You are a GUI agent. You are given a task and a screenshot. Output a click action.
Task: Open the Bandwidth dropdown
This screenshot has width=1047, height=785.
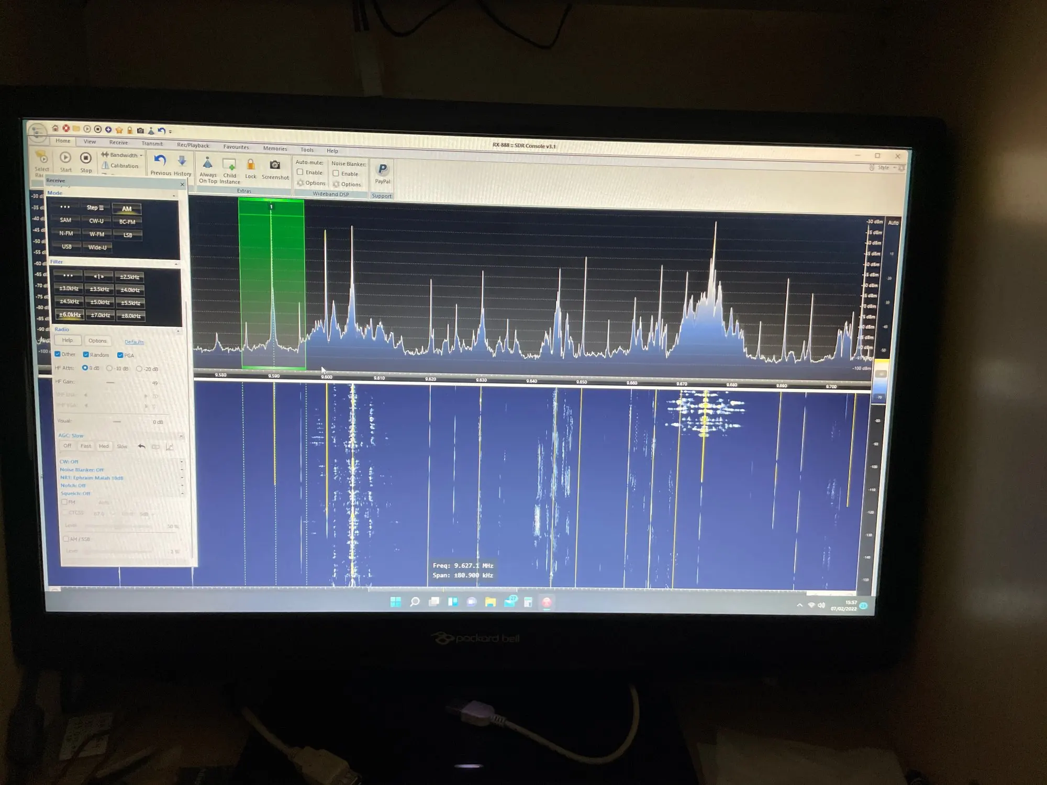(124, 155)
